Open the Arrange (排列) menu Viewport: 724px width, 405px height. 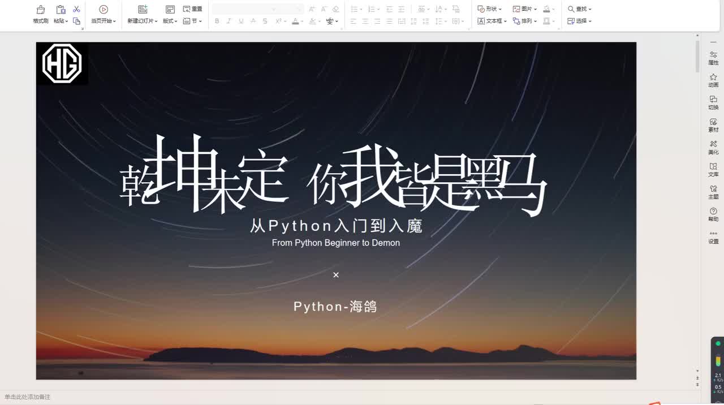coord(525,21)
